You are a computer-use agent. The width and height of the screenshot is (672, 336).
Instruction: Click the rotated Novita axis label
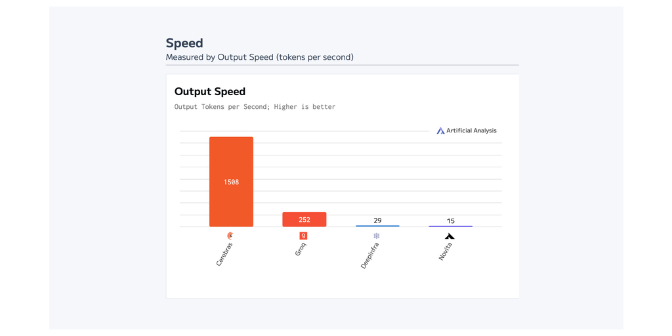(x=445, y=251)
